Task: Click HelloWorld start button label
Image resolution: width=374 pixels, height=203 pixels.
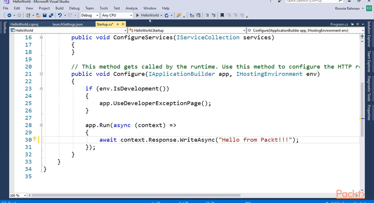Action: pyautogui.click(x=150, y=15)
